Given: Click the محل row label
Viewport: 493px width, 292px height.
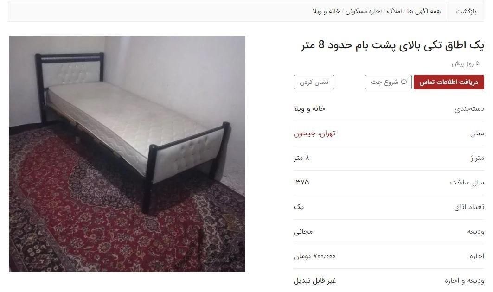Looking at the screenshot, I should click(x=477, y=133).
